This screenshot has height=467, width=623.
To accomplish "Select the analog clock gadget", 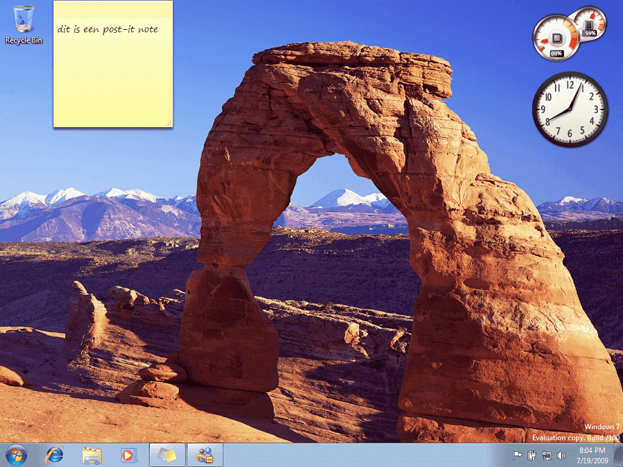I will (x=570, y=109).
